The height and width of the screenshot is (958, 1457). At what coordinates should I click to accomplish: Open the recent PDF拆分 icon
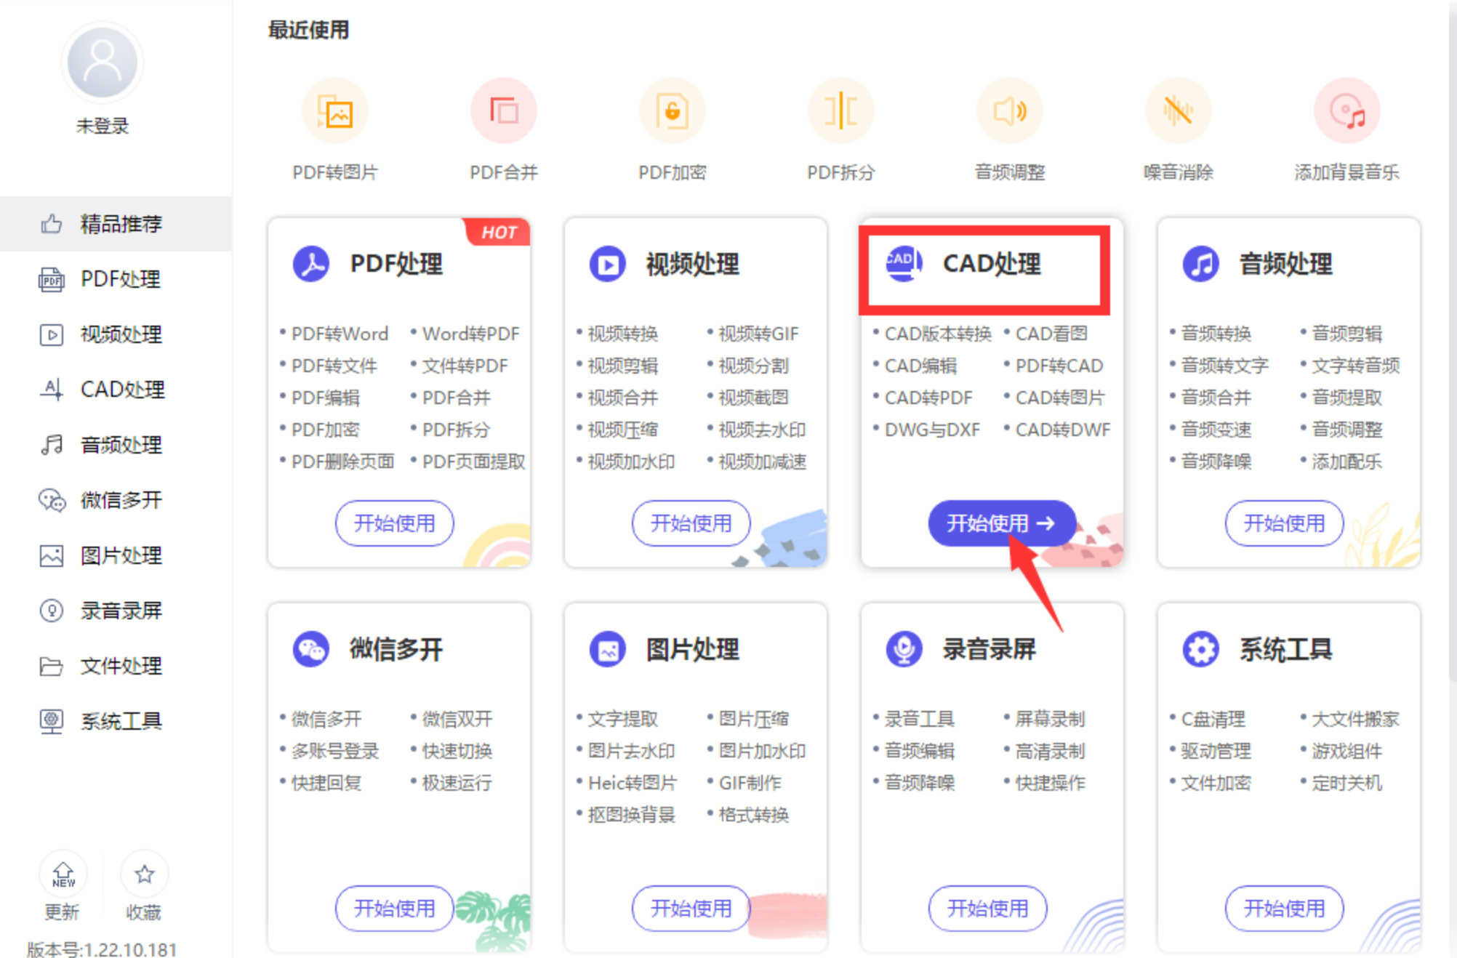click(x=841, y=111)
